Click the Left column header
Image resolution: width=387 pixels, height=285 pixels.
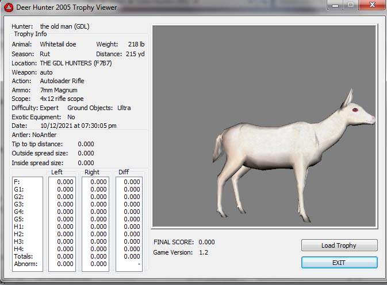(x=57, y=172)
